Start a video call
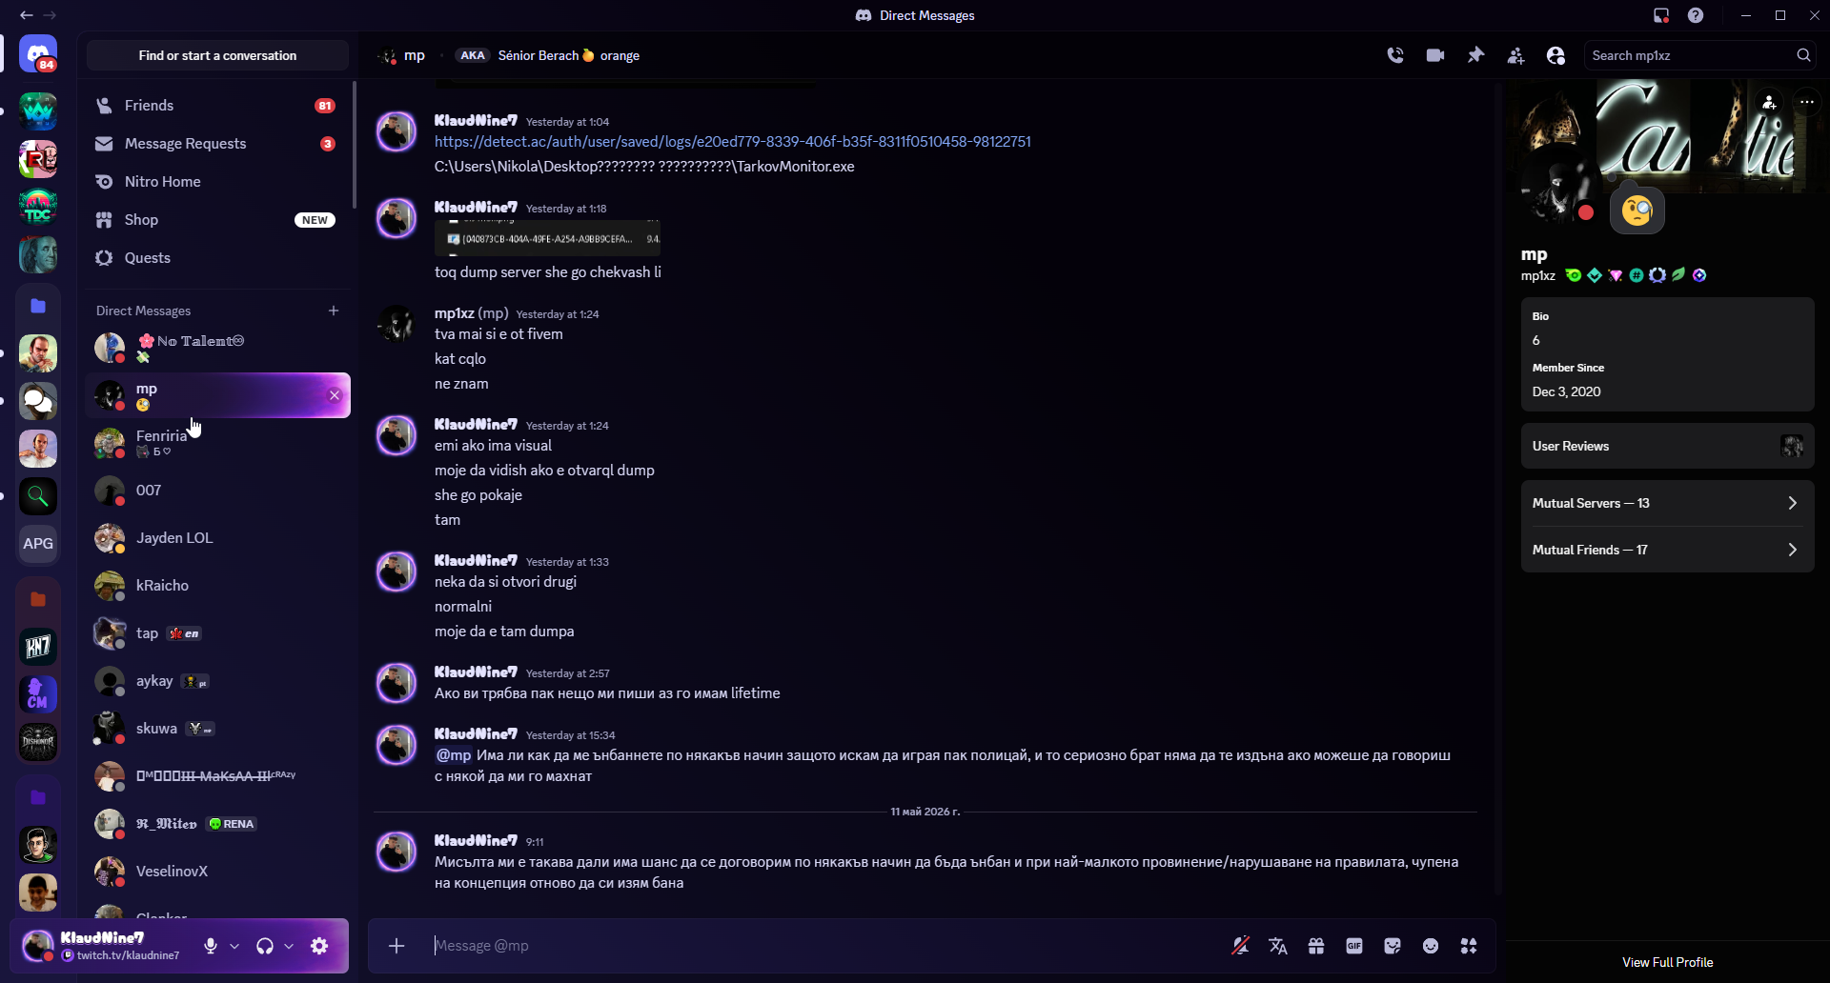Screen dimensions: 1830x983 tap(1435, 55)
